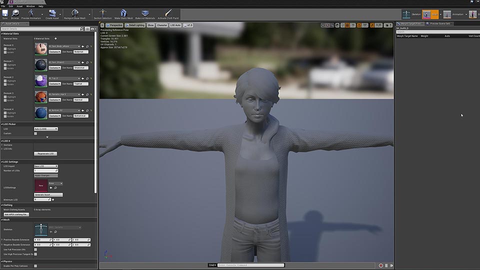
Task: Enable Highlight for Element 1
Action: click(x=5, y=65)
